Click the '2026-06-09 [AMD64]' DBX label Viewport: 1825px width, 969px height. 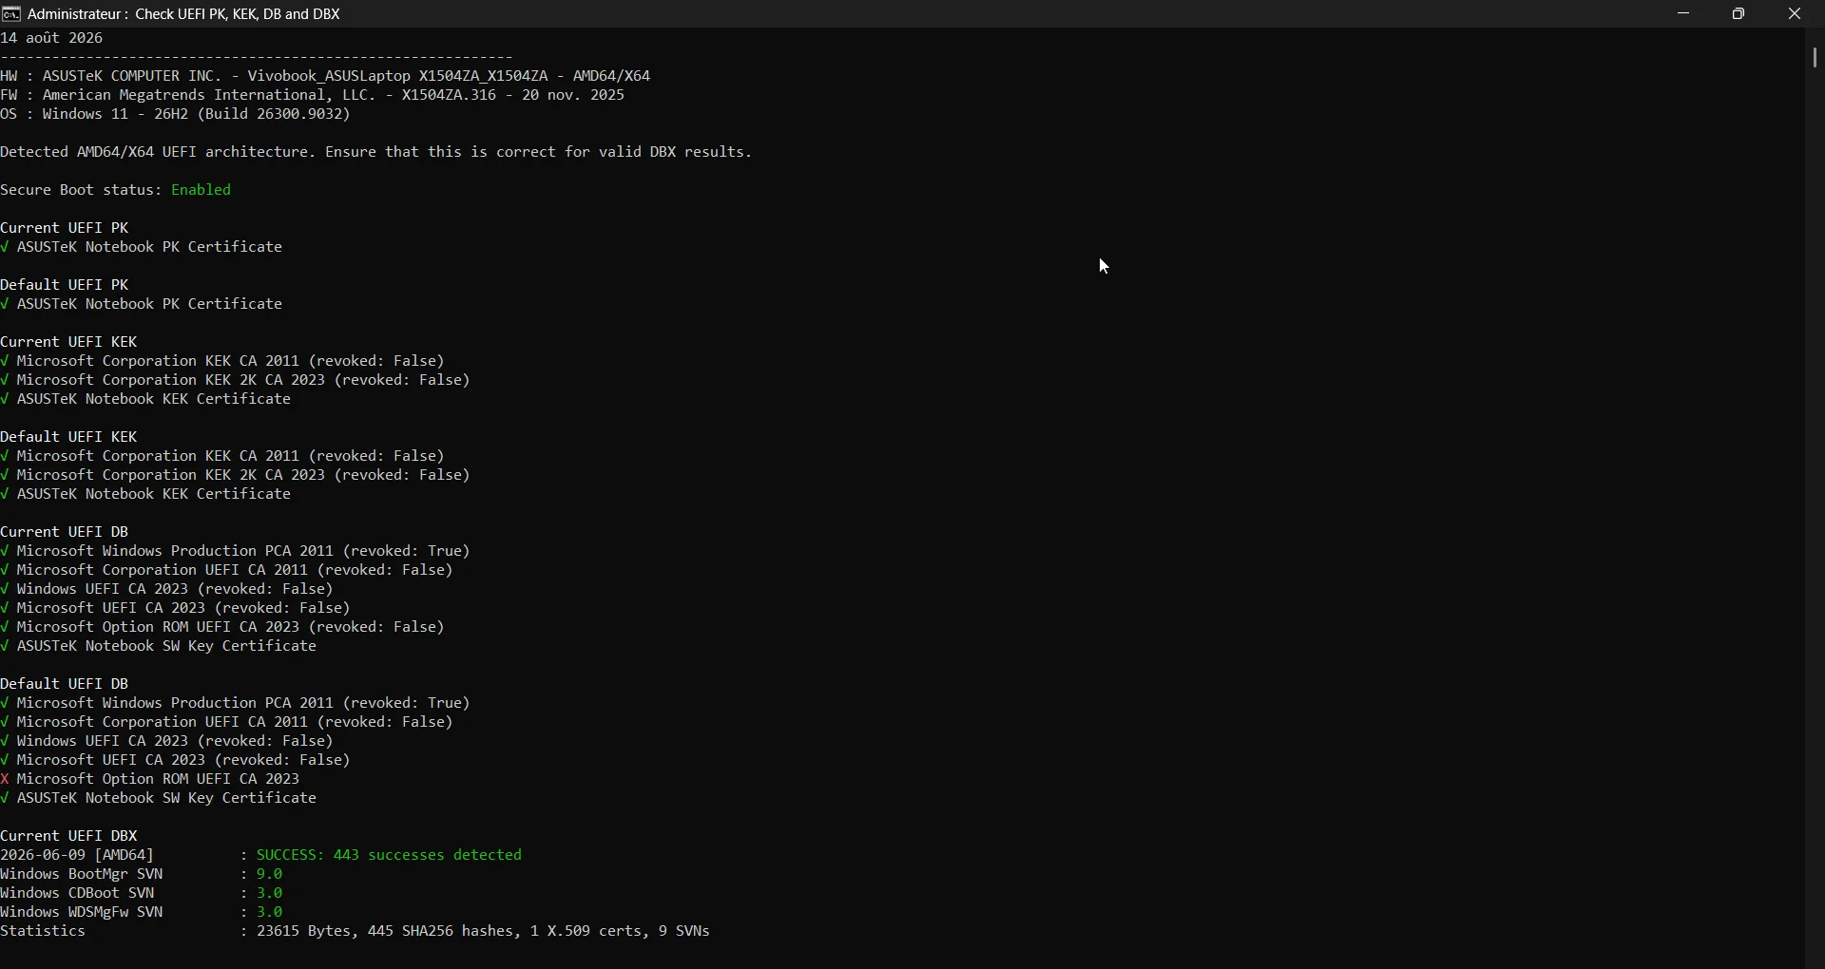(x=78, y=855)
